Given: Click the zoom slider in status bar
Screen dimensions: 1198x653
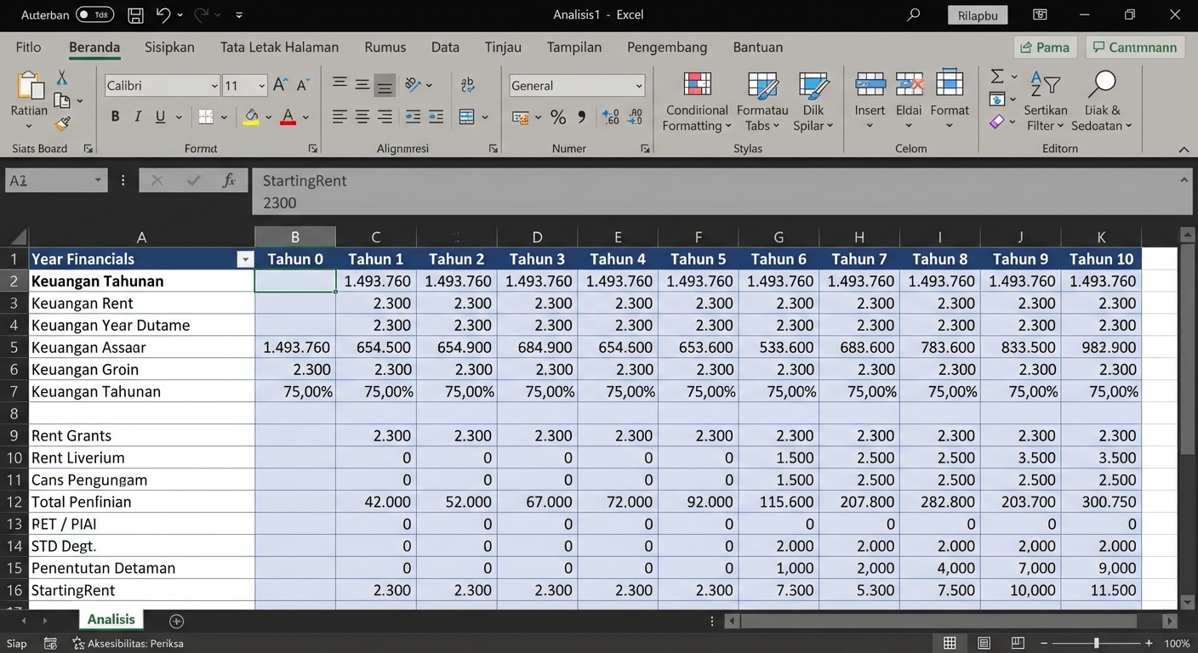Looking at the screenshot, I should point(1096,644).
